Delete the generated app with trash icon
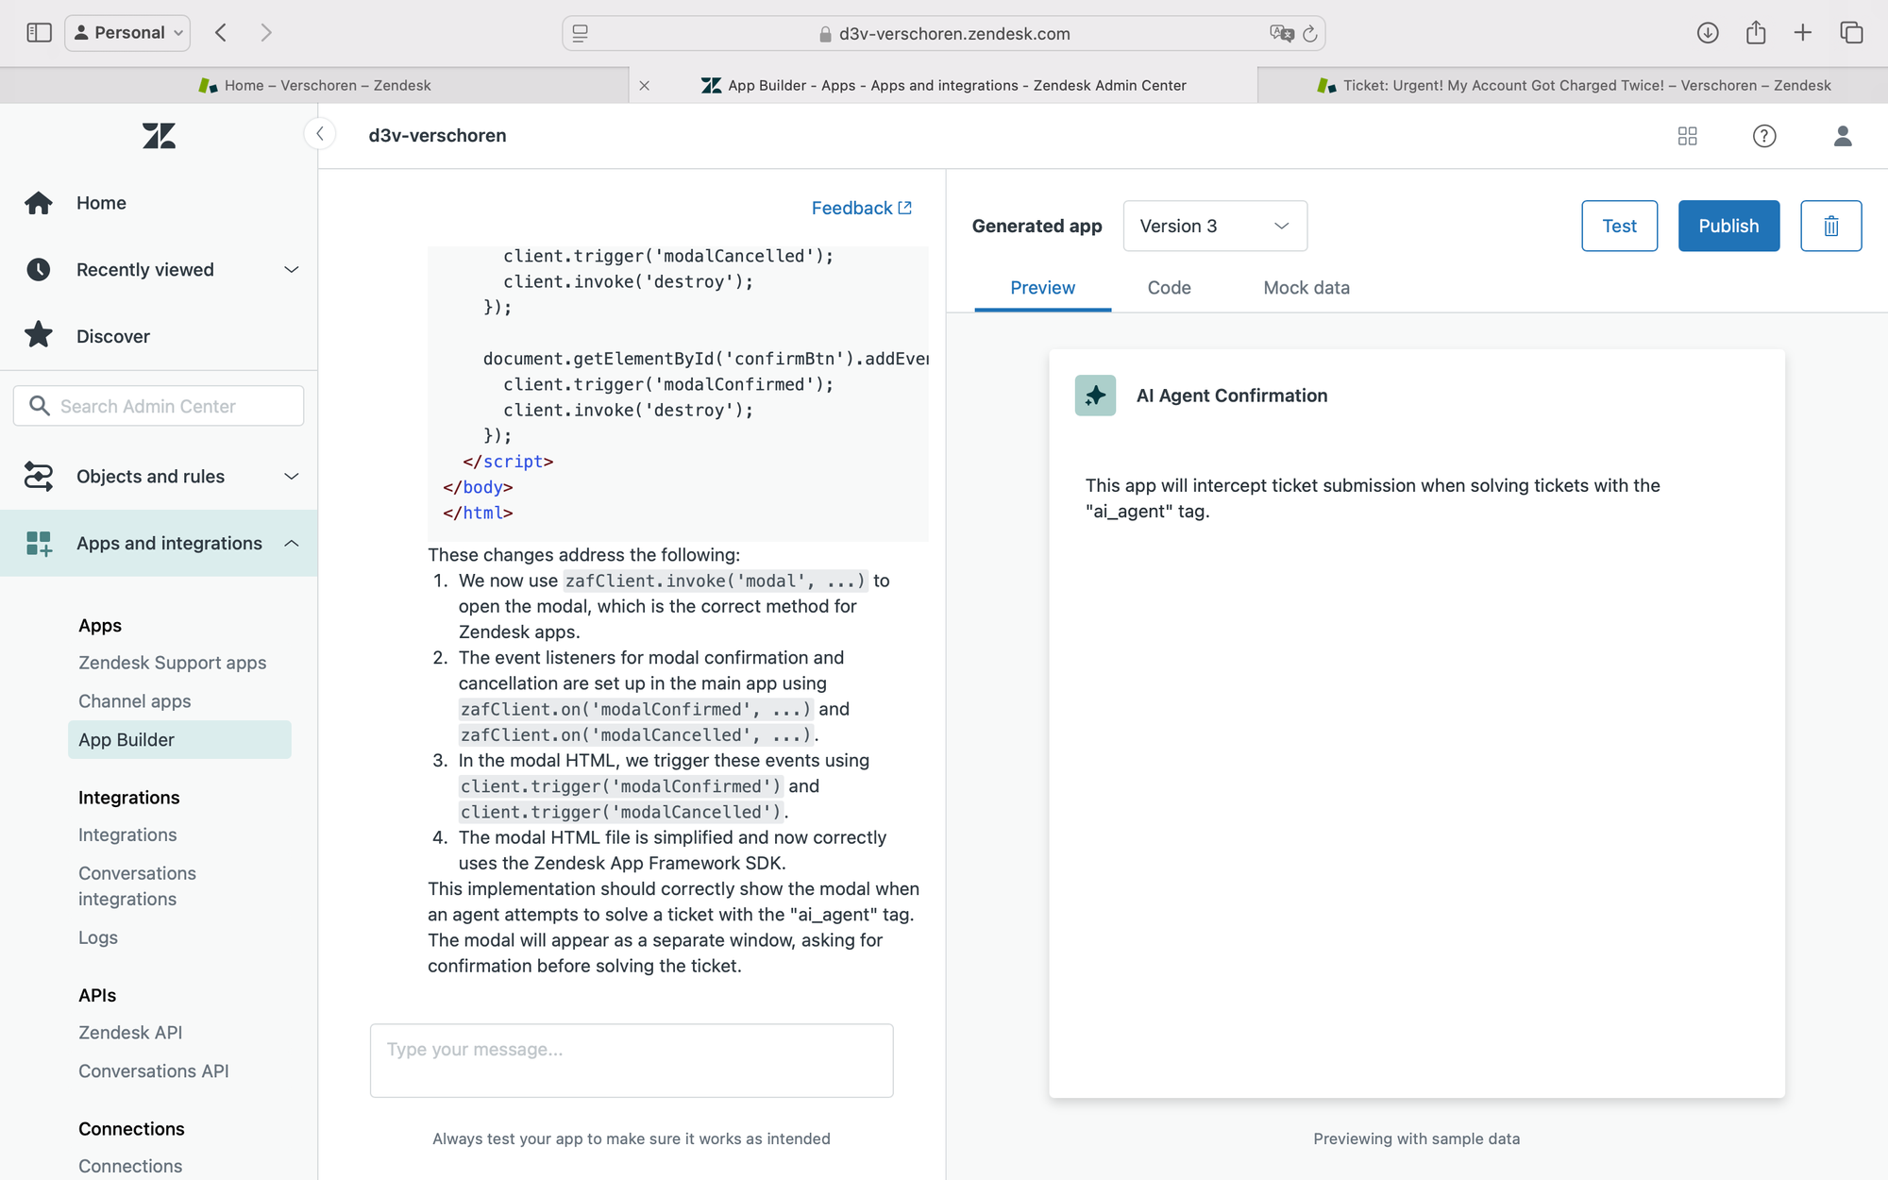 click(1830, 226)
